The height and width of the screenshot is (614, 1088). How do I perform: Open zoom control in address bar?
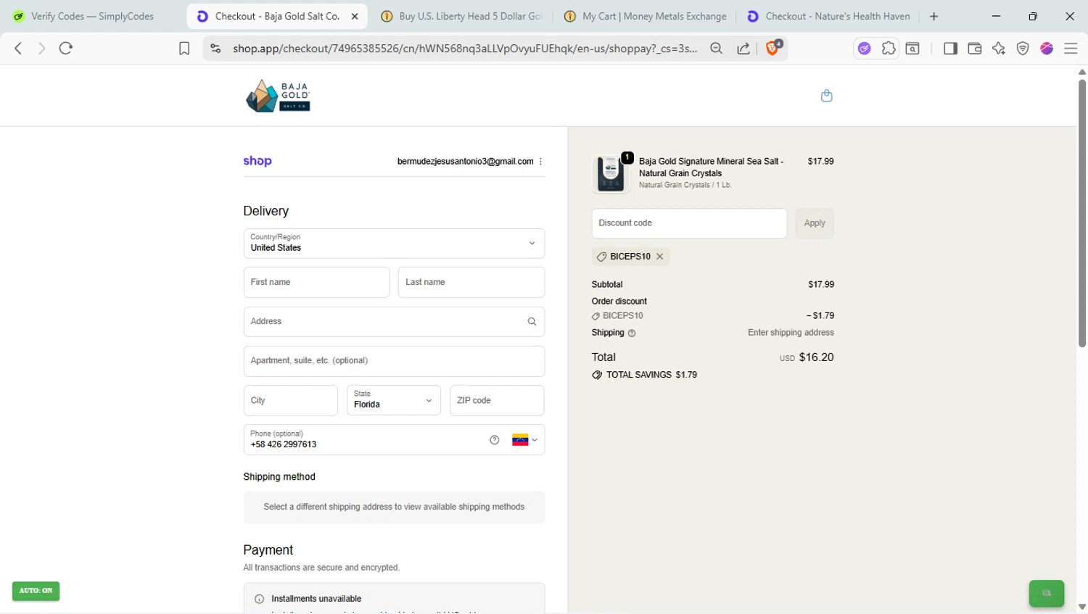point(717,49)
